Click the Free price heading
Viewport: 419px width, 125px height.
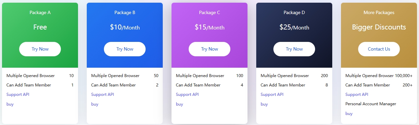[x=40, y=27]
